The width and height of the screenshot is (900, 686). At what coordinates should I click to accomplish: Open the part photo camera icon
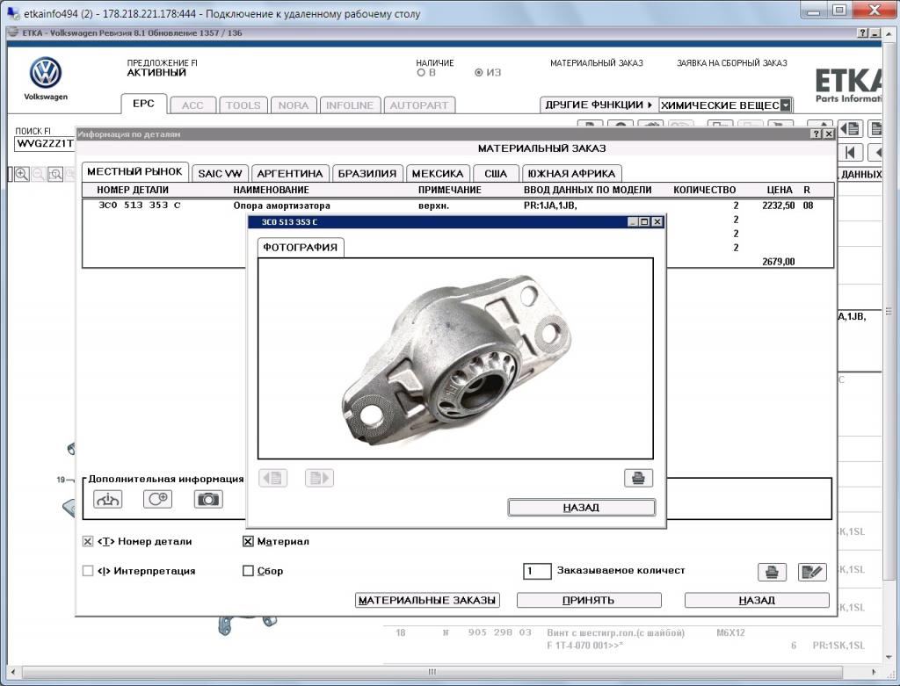(208, 499)
